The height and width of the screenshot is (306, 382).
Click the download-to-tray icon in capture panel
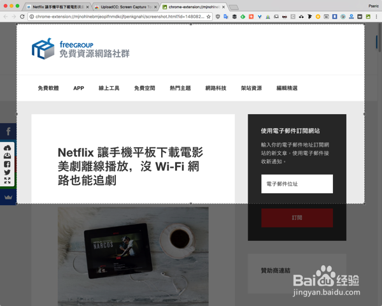[7, 156]
